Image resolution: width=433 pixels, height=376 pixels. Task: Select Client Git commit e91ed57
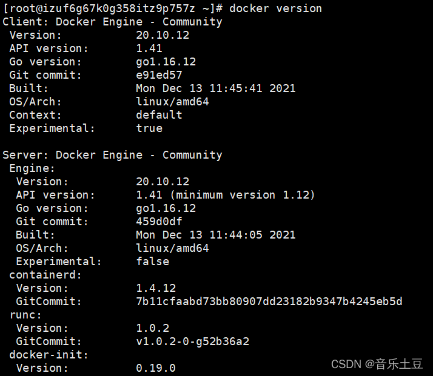[x=159, y=75]
